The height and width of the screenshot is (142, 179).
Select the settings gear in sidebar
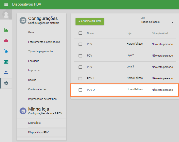coord(6,83)
